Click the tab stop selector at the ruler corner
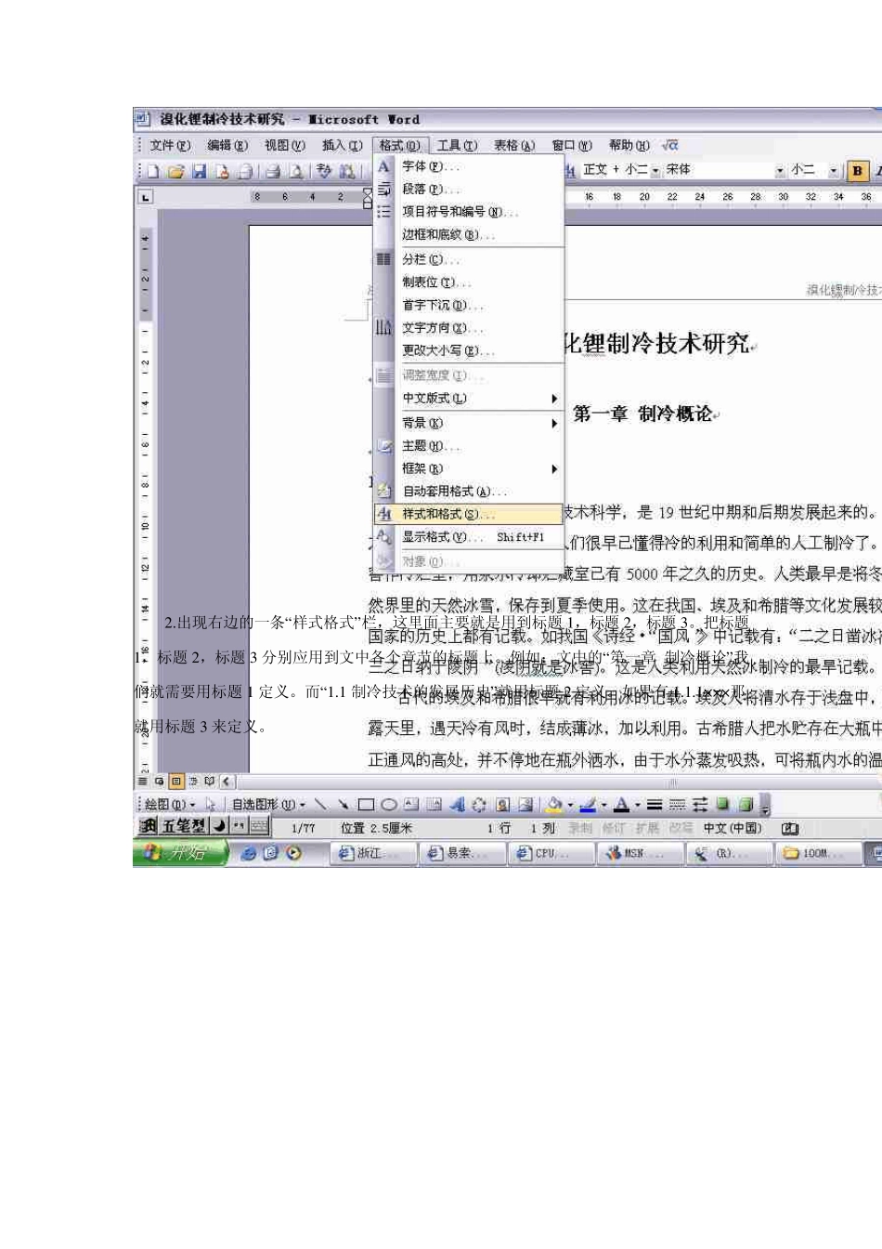Image resolution: width=882 pixels, height=1249 pixels. [146, 197]
